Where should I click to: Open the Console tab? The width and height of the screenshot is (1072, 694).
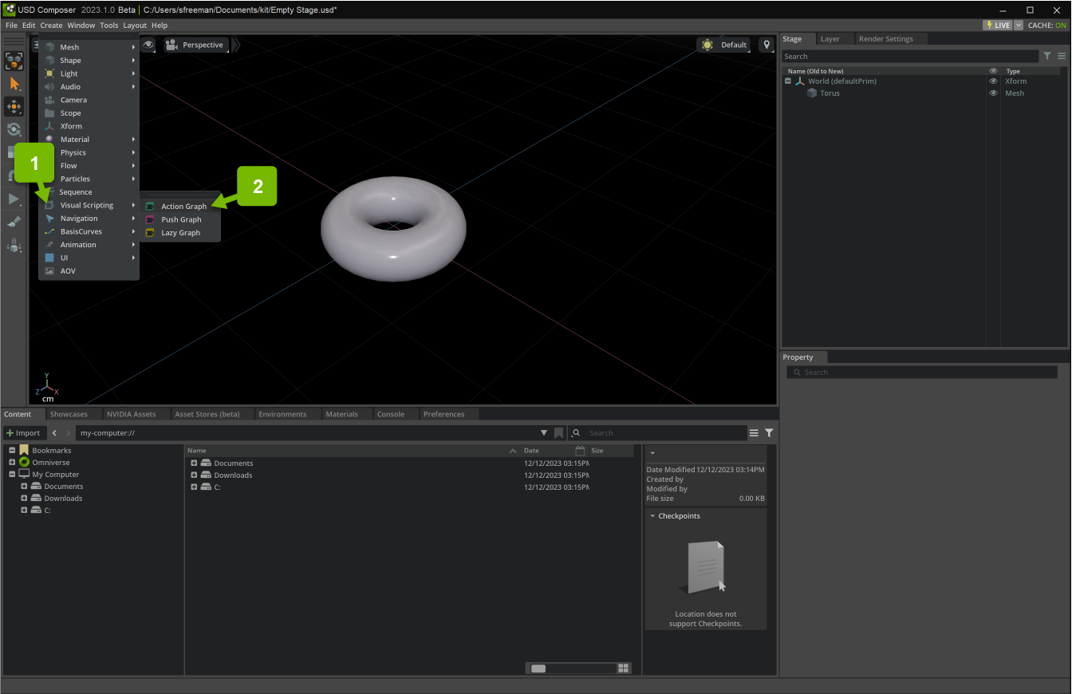[x=391, y=414]
